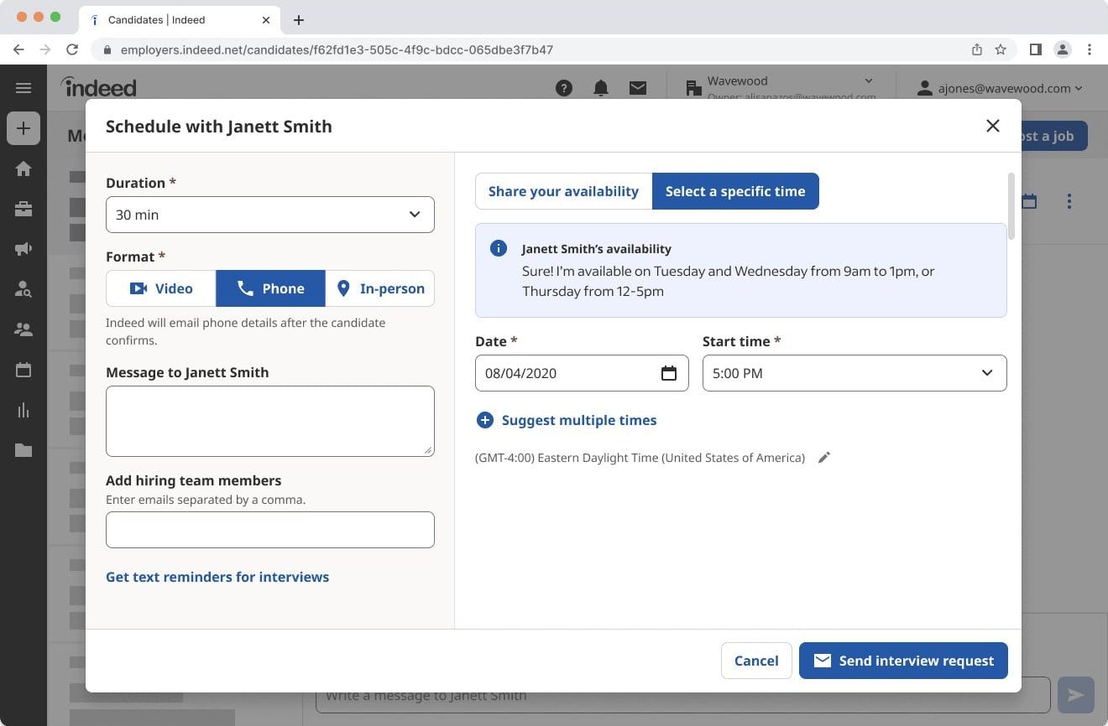Viewport: 1108px width, 726px height.
Task: Click the Candidates | Indeed browser tab
Action: click(180, 19)
